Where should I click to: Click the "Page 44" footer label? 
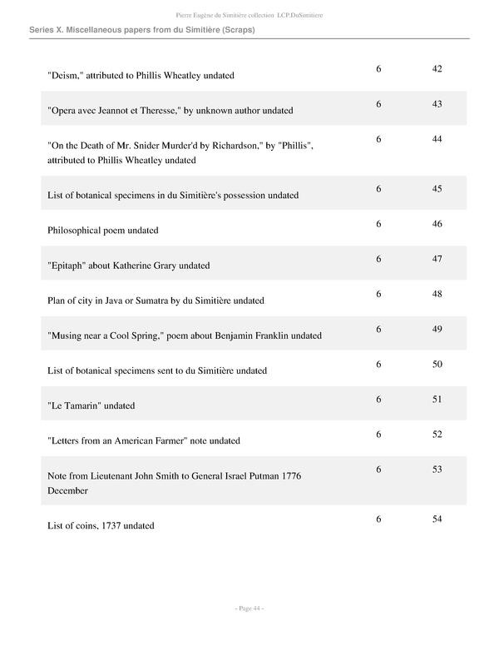(249, 609)
